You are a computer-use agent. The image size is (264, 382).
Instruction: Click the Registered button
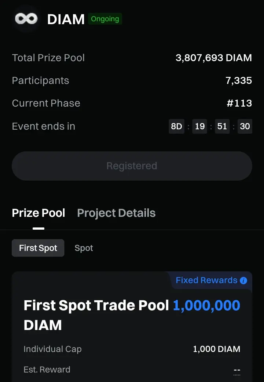point(132,166)
